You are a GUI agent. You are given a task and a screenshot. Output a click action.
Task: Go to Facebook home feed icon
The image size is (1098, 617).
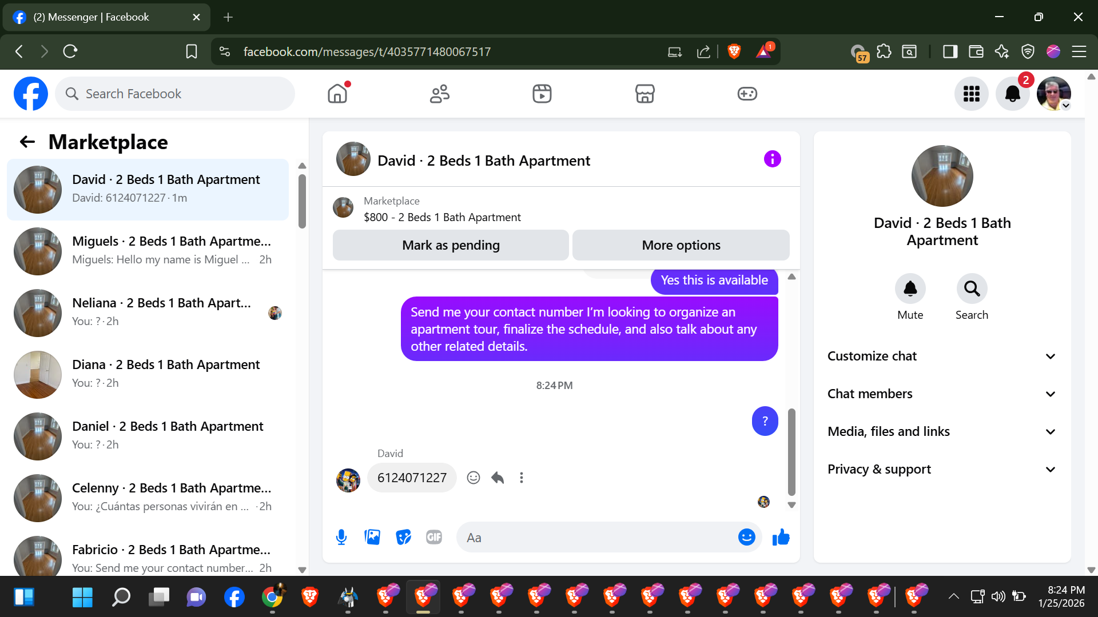[x=337, y=94]
